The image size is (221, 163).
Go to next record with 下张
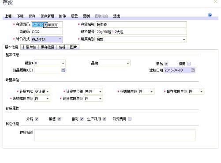tap(20, 16)
